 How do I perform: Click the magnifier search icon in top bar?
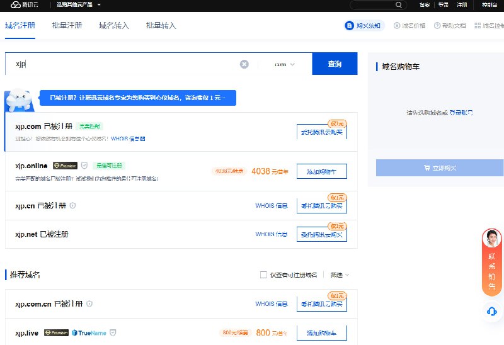pos(399,5)
